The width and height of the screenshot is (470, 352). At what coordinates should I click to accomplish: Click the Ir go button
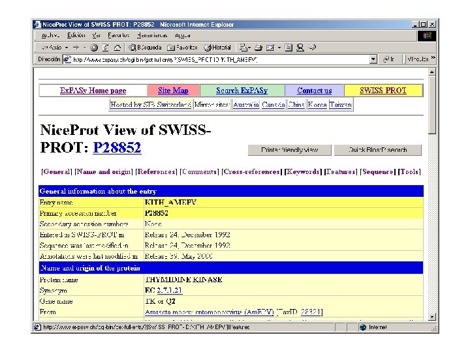click(x=388, y=59)
